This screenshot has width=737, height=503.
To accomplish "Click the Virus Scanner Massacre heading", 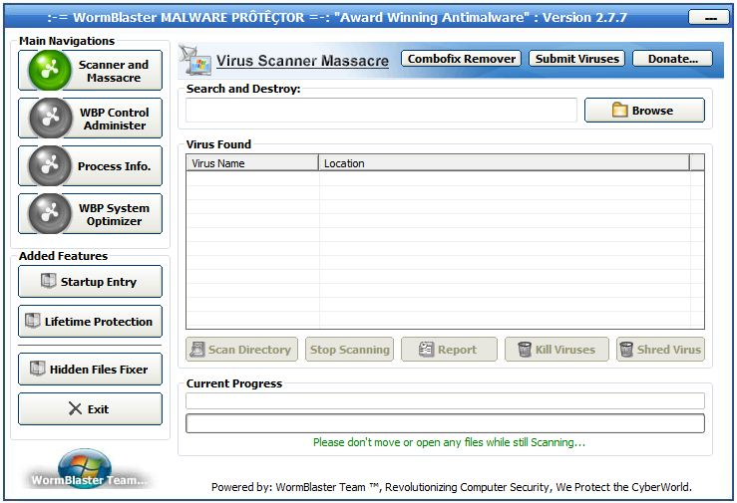I will coord(302,61).
